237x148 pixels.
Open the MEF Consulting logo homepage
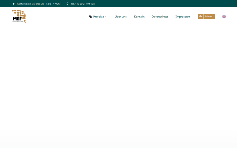(x=19, y=17)
